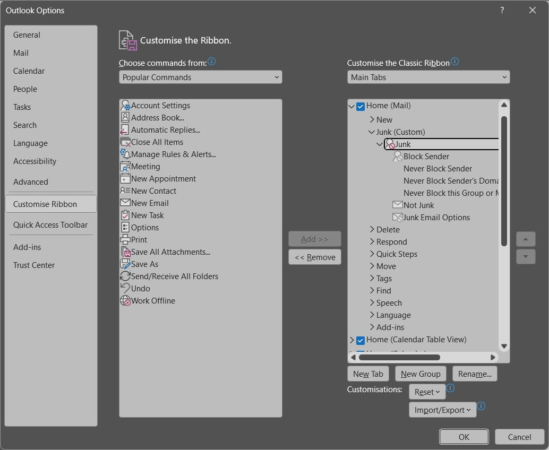Open the Reset dropdown button
The image size is (549, 450).
coord(427,392)
